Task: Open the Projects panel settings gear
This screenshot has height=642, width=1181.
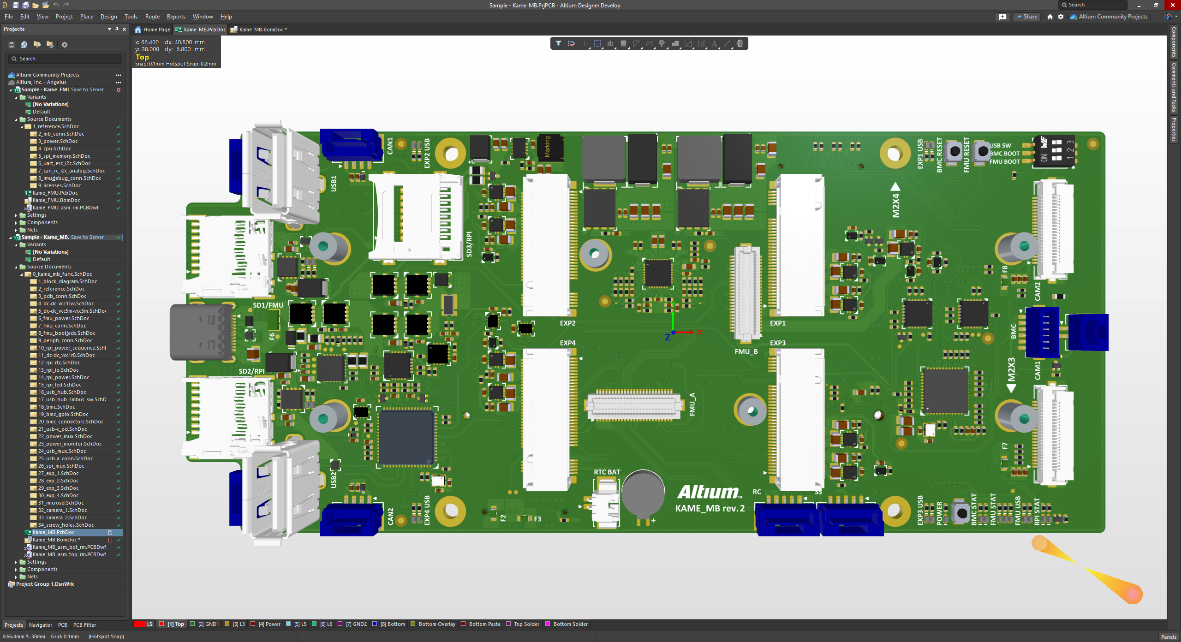Action: pyautogui.click(x=65, y=45)
